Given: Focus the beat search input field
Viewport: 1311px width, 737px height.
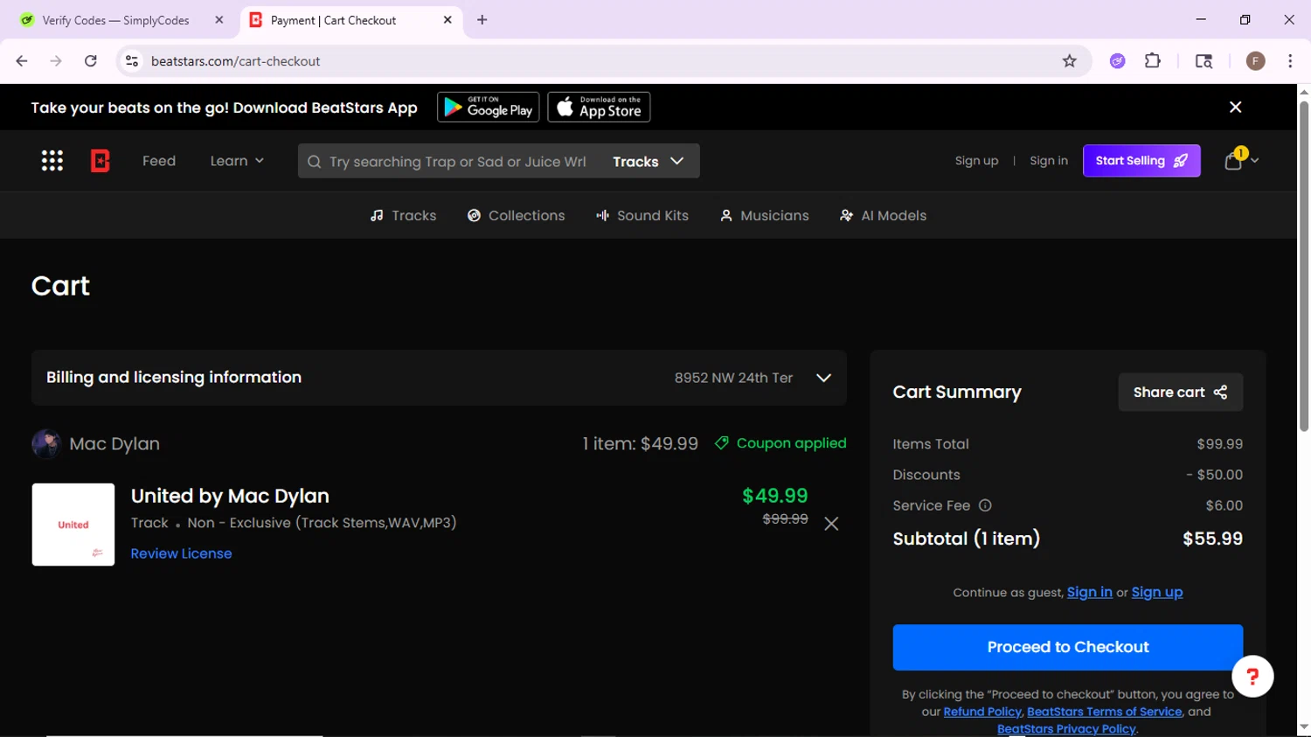Looking at the screenshot, I should click(456, 162).
